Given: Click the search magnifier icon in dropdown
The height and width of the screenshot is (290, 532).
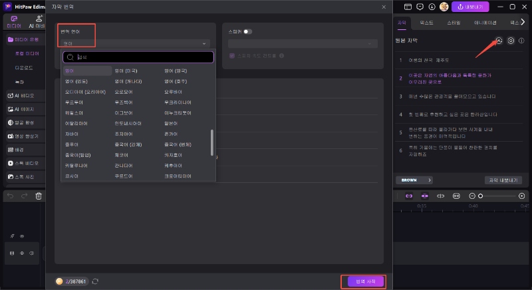Looking at the screenshot, I should 70,57.
